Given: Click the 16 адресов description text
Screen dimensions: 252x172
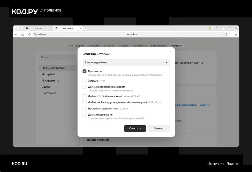Looking at the screenshot, I should coord(111,90).
